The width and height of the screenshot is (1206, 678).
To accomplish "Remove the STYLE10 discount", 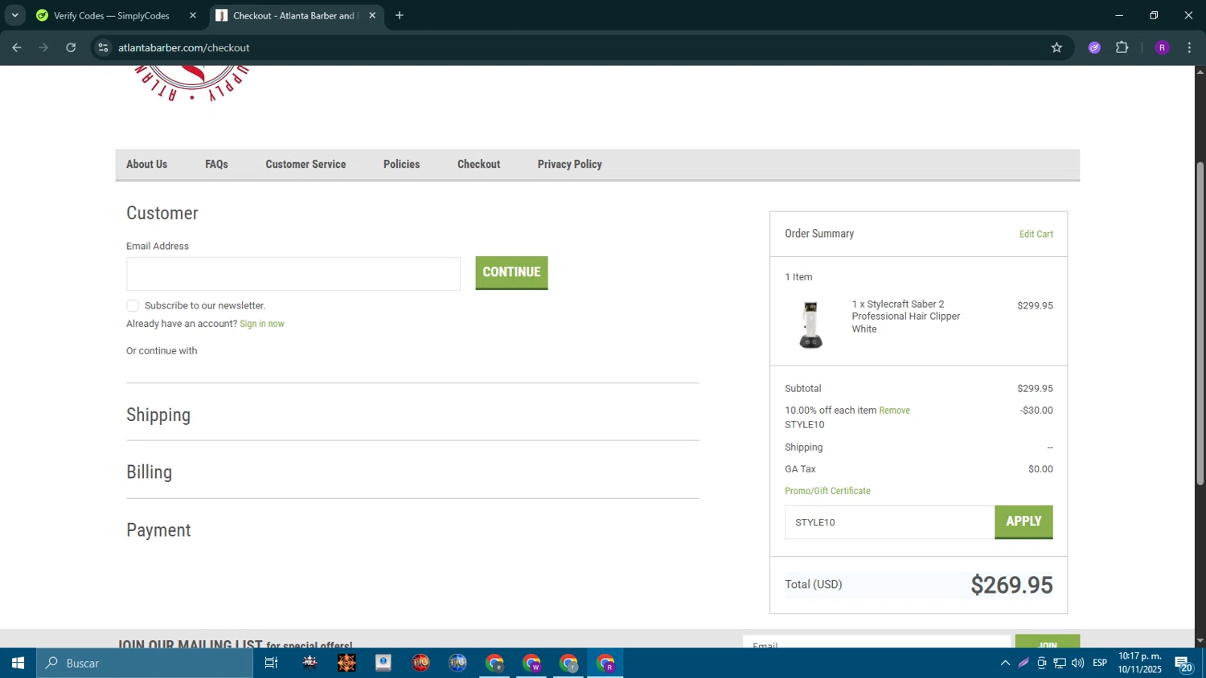I will click(x=894, y=410).
